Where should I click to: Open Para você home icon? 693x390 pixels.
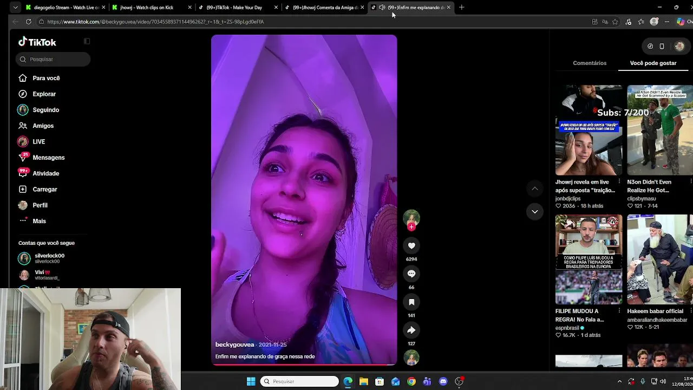pyautogui.click(x=23, y=78)
